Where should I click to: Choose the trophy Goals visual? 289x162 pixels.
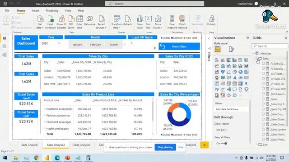tap(246, 90)
